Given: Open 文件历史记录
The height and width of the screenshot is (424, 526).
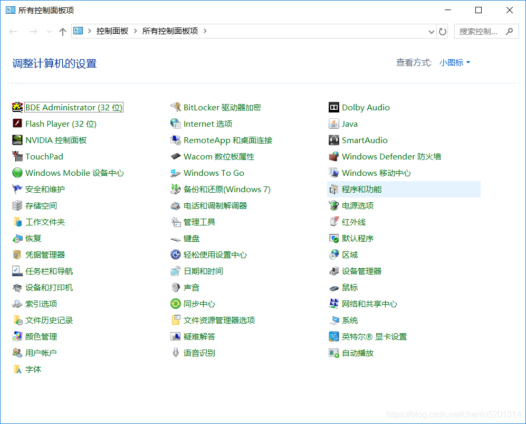Looking at the screenshot, I should pyautogui.click(x=49, y=321).
